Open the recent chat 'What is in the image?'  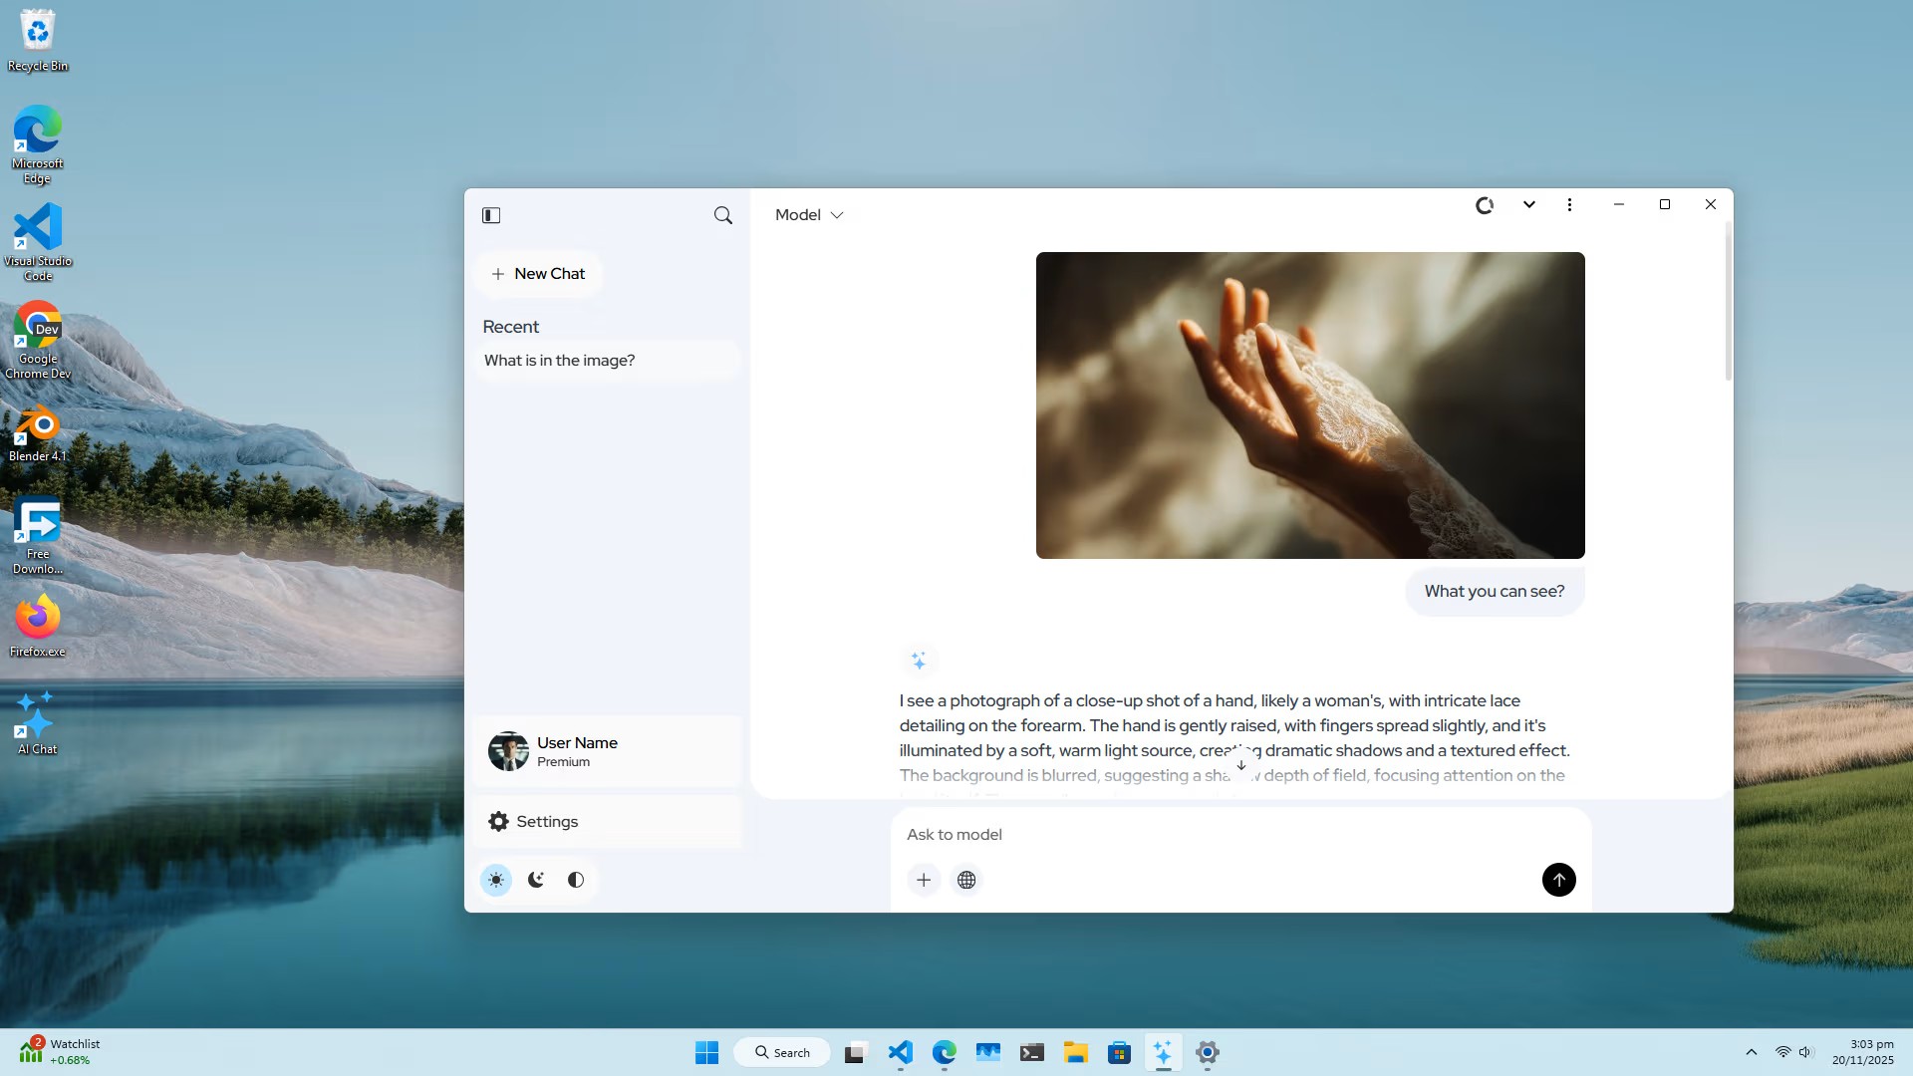click(x=559, y=360)
